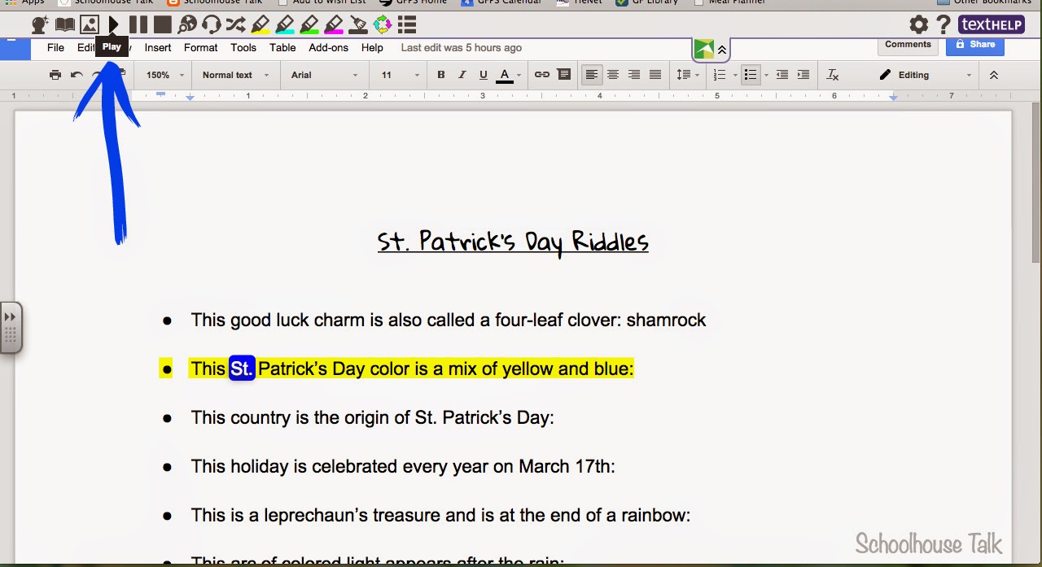Open the Help menu
The image size is (1042, 567).
tap(372, 48)
